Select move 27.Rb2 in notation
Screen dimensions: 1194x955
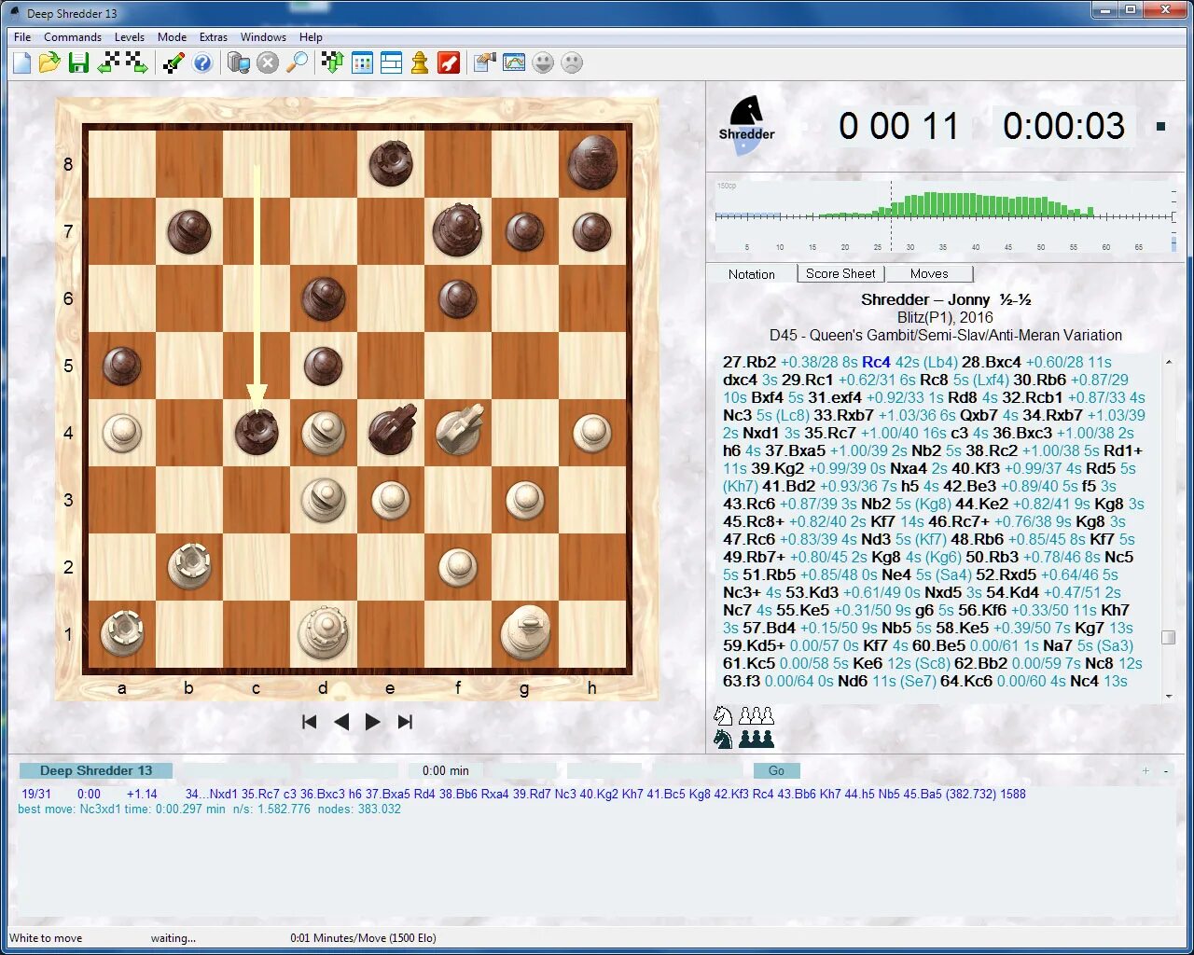(749, 362)
